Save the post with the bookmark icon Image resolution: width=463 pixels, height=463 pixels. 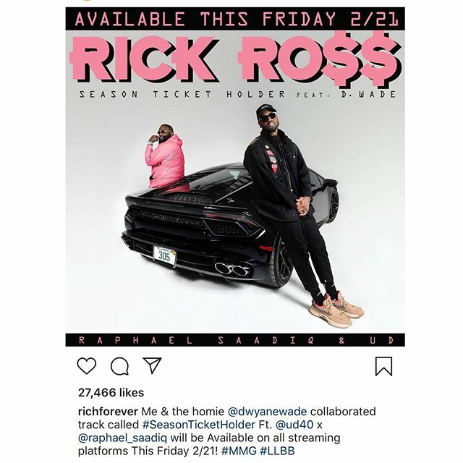point(383,366)
